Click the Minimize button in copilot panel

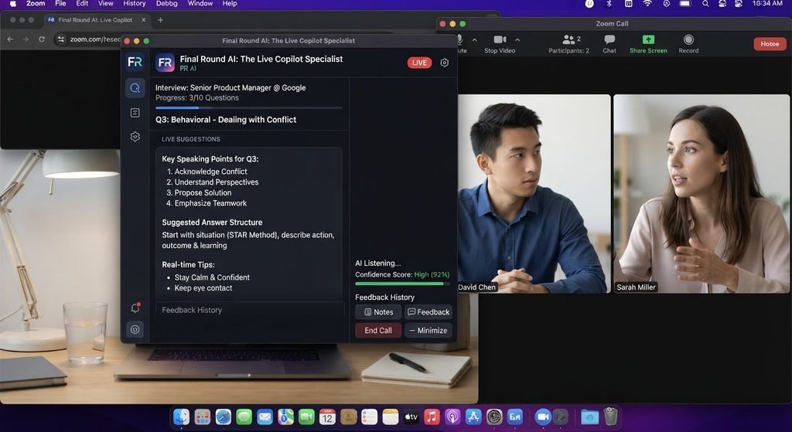point(428,331)
